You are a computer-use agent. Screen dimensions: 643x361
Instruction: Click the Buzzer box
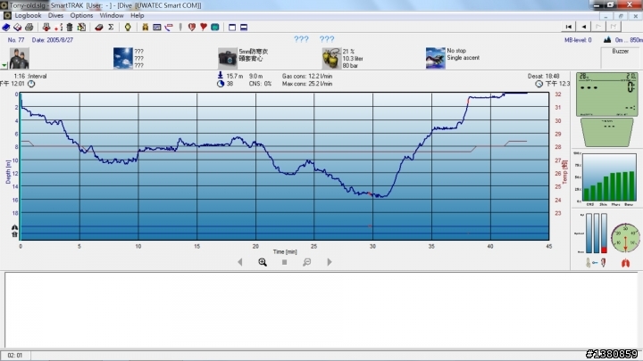620,57
